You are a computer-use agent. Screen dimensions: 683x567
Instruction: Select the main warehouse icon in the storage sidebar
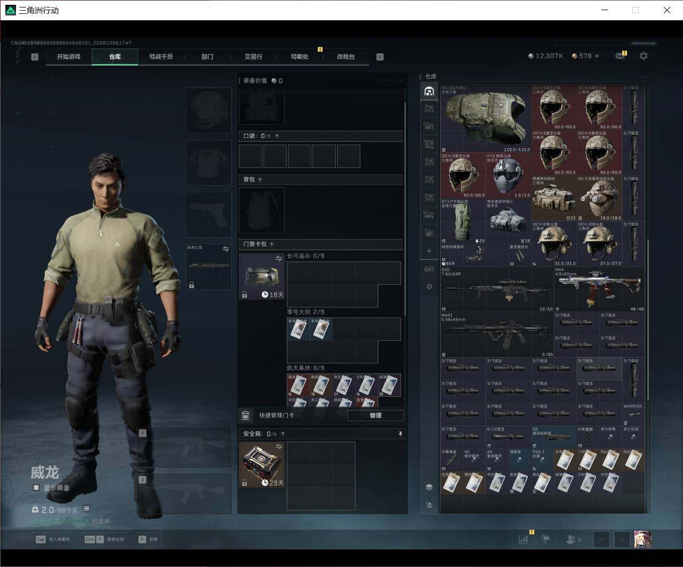point(429,91)
